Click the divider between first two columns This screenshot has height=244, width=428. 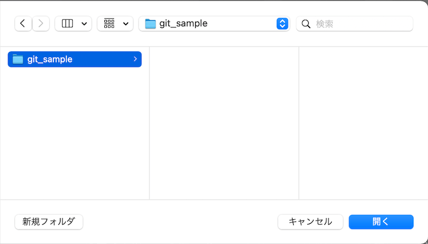tap(149, 123)
